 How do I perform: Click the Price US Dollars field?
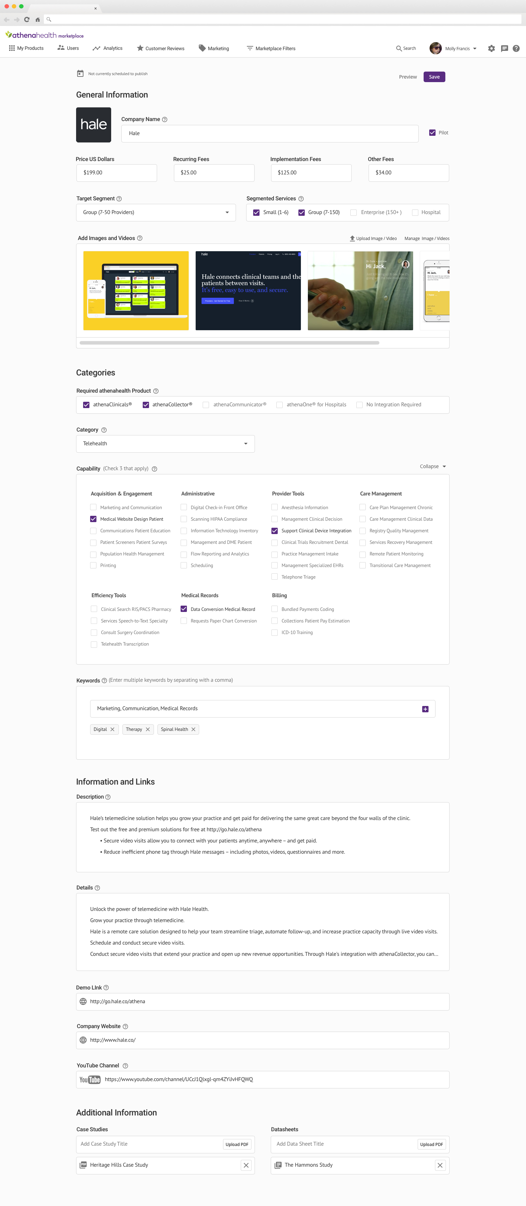116,173
